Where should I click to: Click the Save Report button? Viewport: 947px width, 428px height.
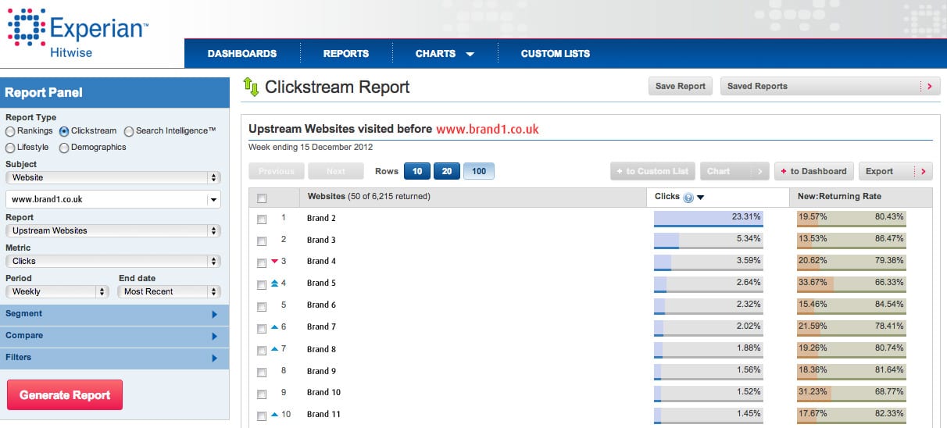[x=680, y=87]
